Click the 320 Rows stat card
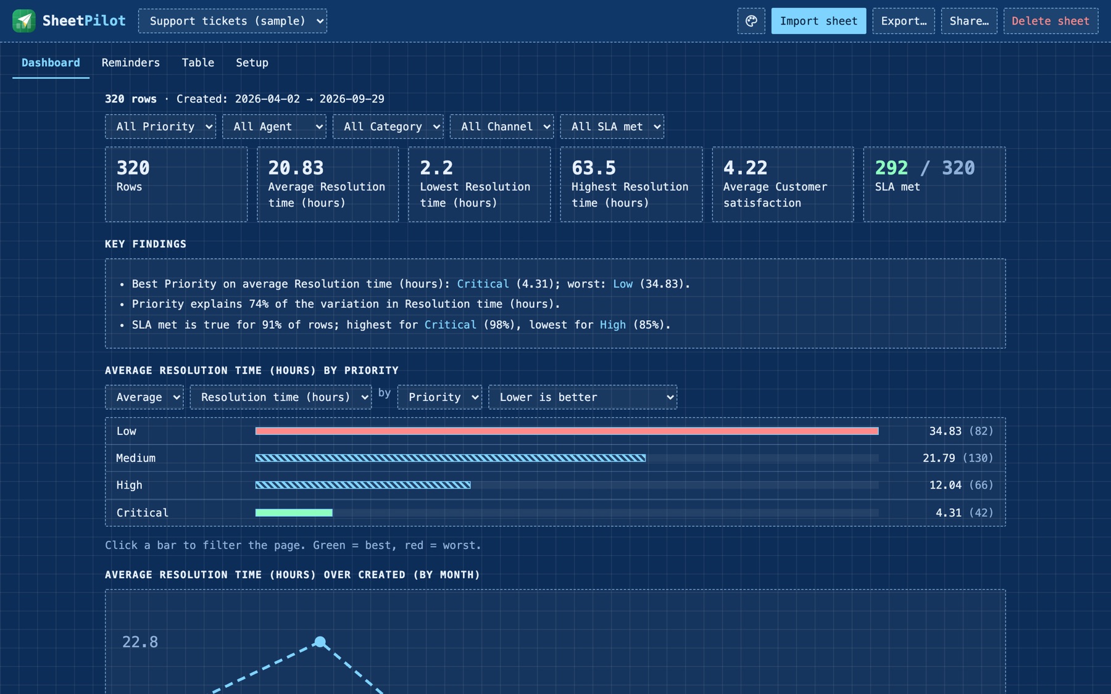 tap(176, 184)
